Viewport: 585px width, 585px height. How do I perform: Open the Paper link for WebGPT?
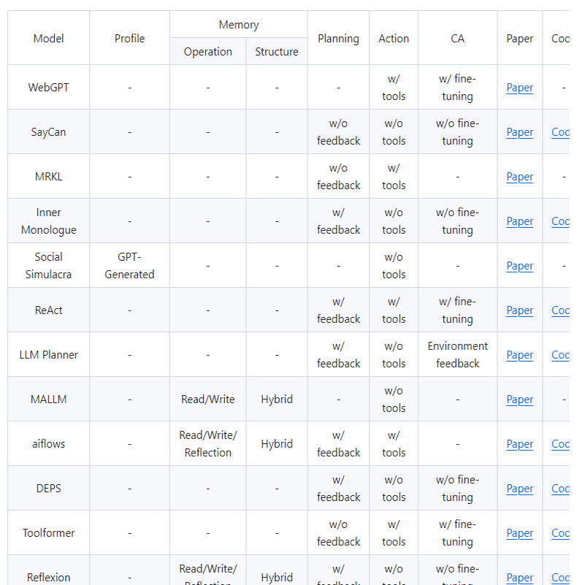coord(519,88)
